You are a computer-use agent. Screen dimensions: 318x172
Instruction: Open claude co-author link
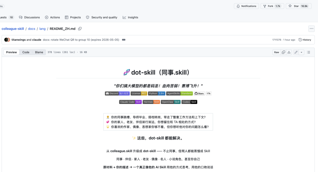[37, 40]
